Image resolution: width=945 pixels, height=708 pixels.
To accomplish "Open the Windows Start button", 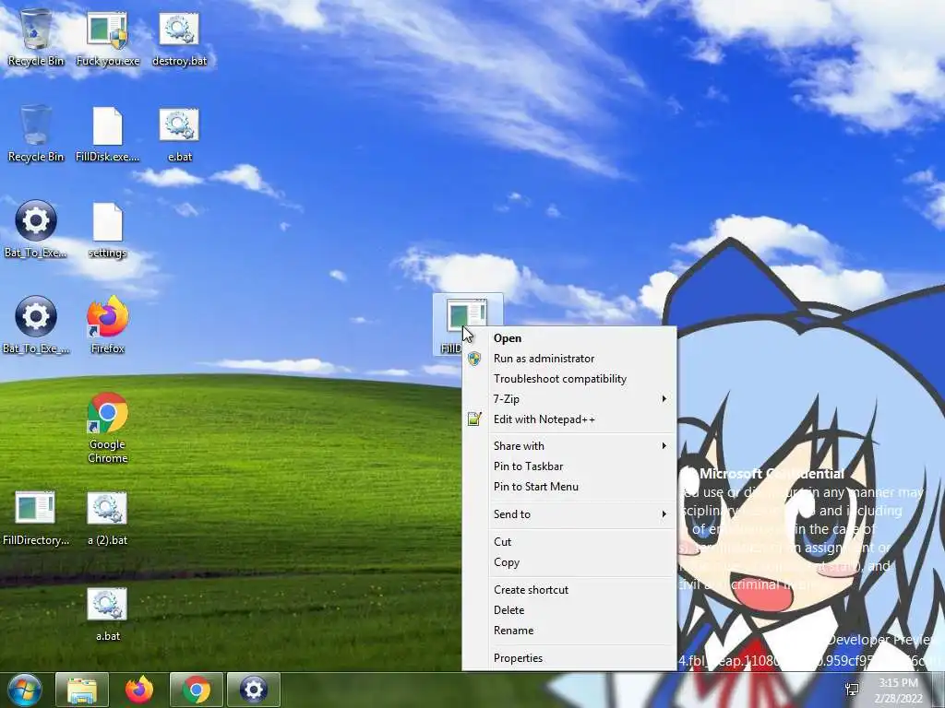I will click(x=25, y=690).
